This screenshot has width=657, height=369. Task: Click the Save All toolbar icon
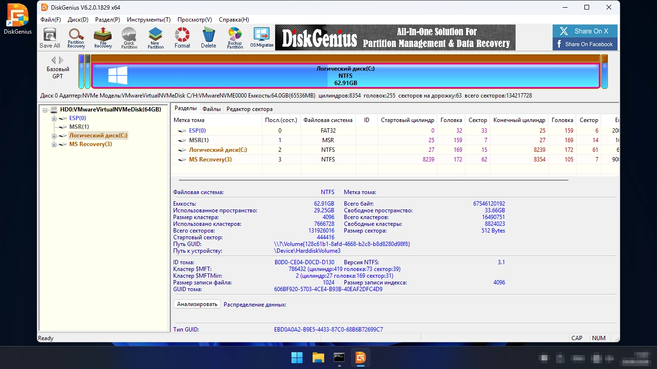point(50,38)
